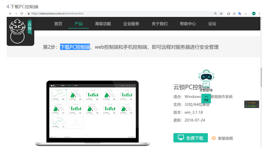
Task: Click the 免费下载 download button
Action: [x=190, y=138]
